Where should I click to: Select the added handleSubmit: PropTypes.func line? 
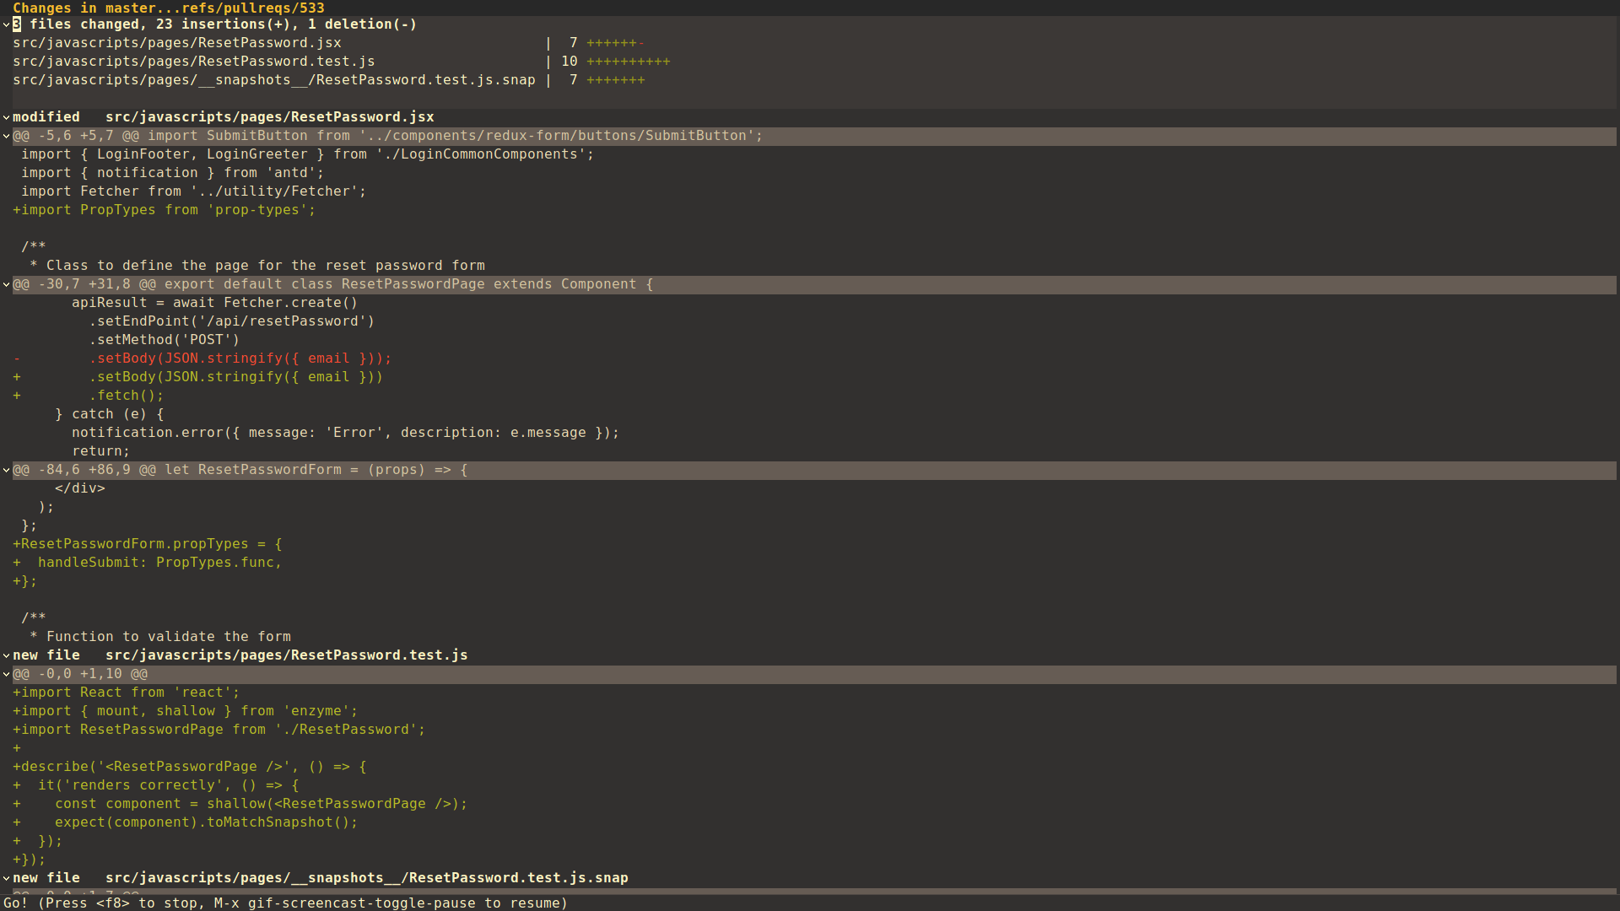point(148,562)
